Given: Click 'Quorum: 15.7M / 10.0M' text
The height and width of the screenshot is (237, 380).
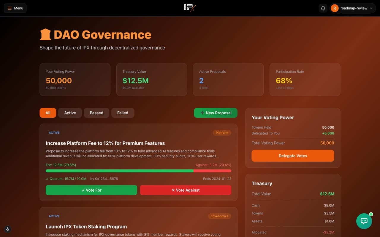Looking at the screenshot, I should click(x=66, y=179).
